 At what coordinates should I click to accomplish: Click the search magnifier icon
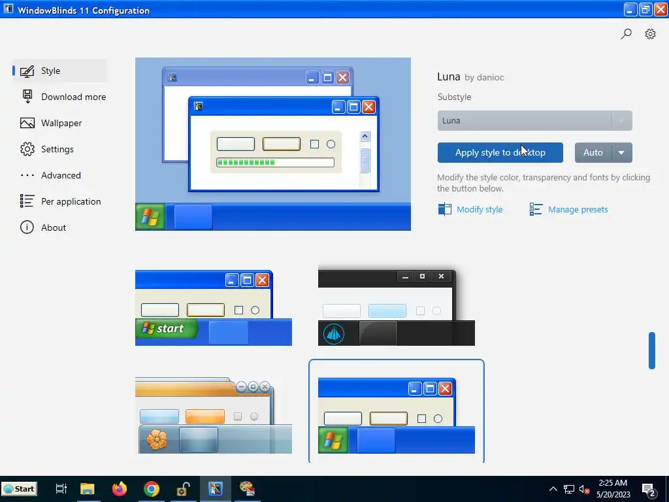click(626, 34)
